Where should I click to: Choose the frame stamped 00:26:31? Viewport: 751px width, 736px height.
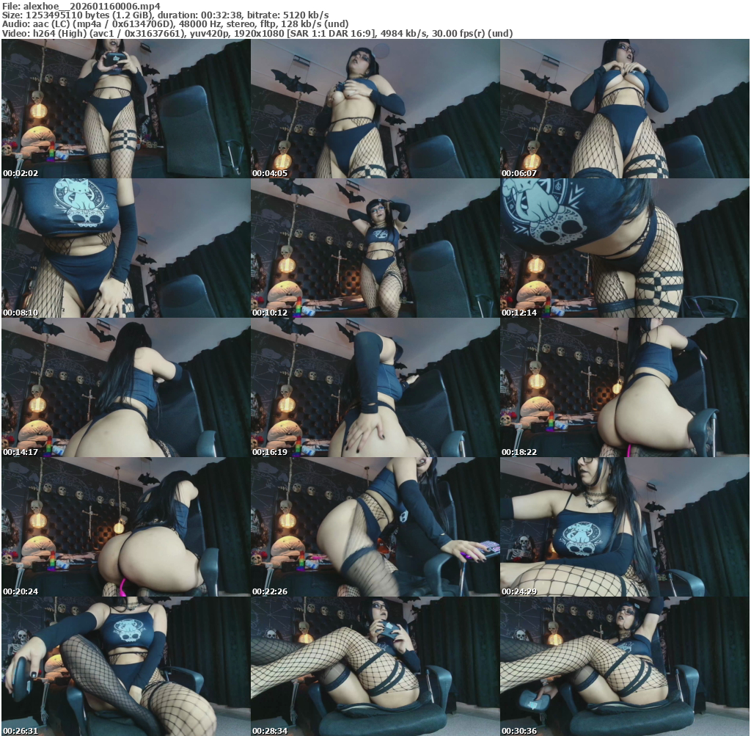[126, 666]
